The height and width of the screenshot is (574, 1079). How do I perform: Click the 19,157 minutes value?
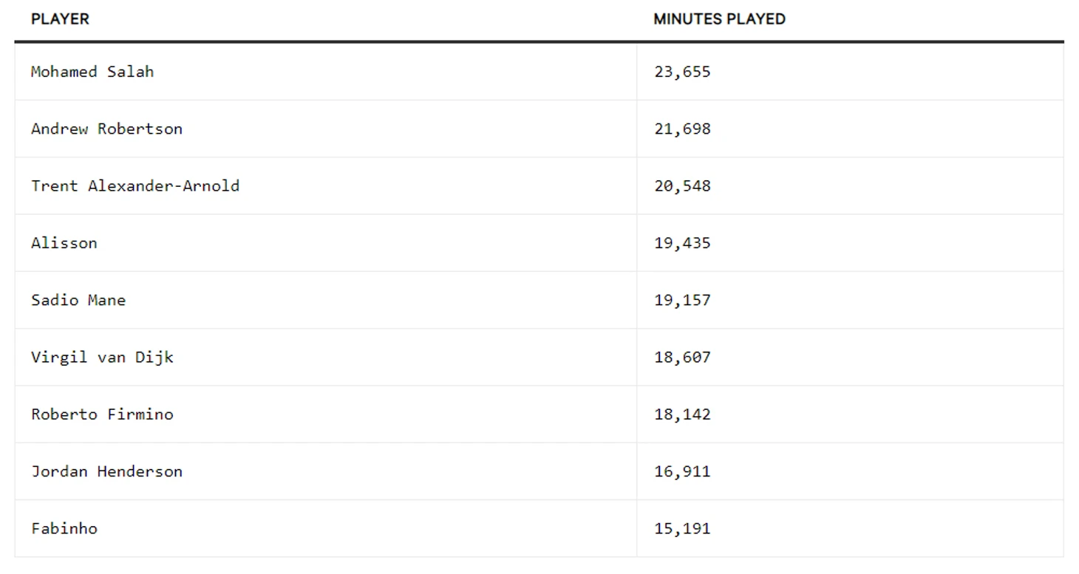(x=682, y=300)
